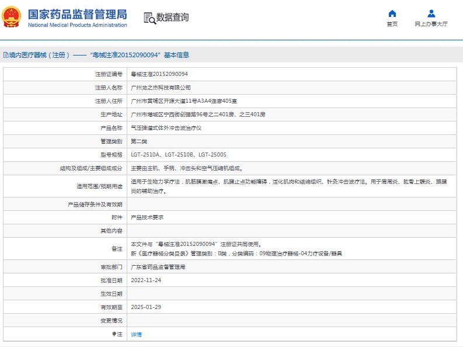The height and width of the screenshot is (347, 463).
Task: Click the 附件 row label
Action: coord(117,217)
